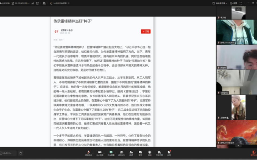Unmute the microphone in the meeting toolbar

[x=88, y=152]
